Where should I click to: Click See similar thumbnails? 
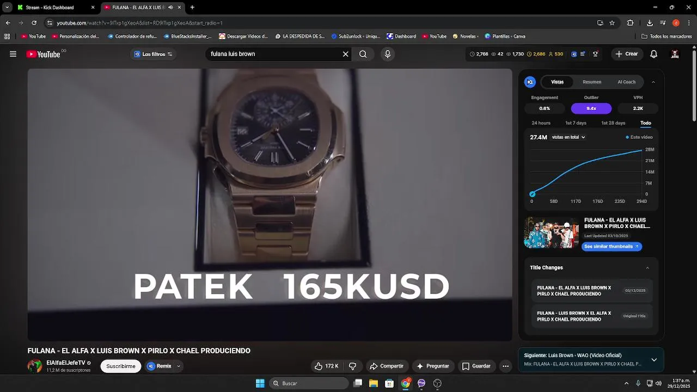612,247
